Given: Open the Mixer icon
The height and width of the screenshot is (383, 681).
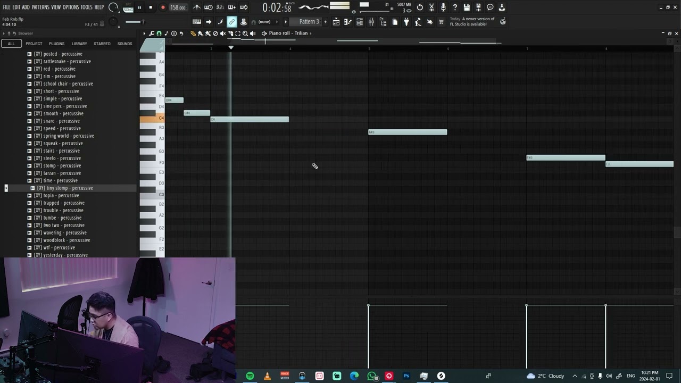Looking at the screenshot, I should pyautogui.click(x=371, y=22).
